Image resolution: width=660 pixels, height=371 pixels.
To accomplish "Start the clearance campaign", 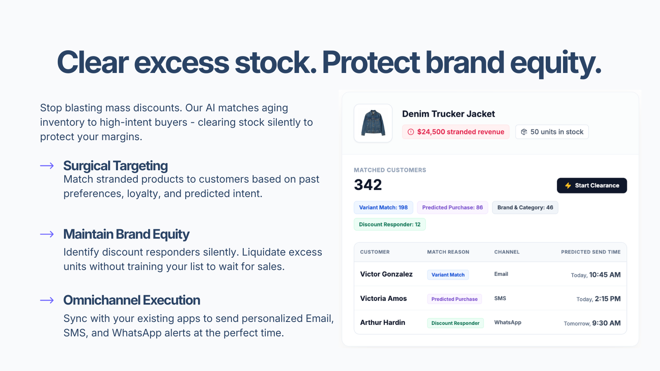I will [x=592, y=185].
